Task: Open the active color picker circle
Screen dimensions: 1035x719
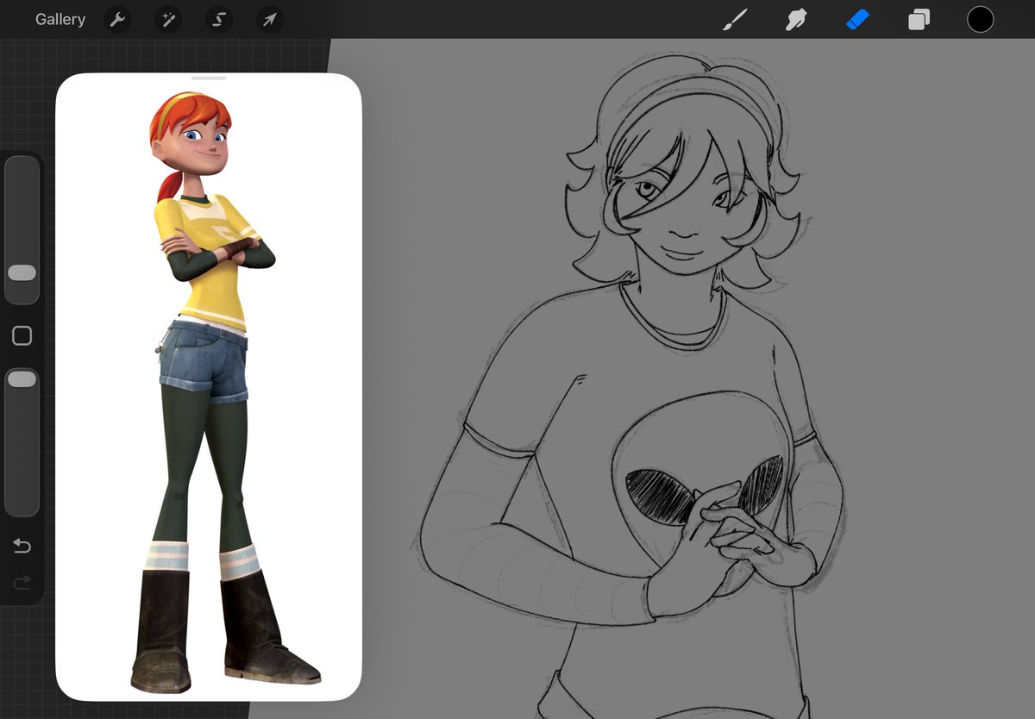Action: (x=980, y=19)
